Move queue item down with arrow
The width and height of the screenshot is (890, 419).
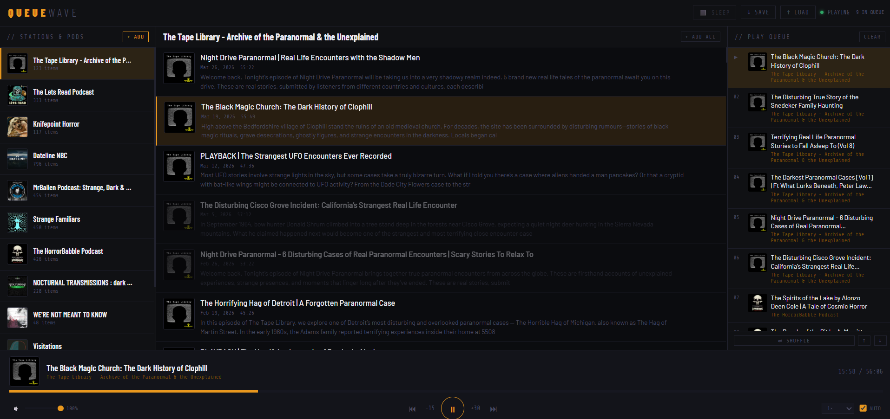880,341
